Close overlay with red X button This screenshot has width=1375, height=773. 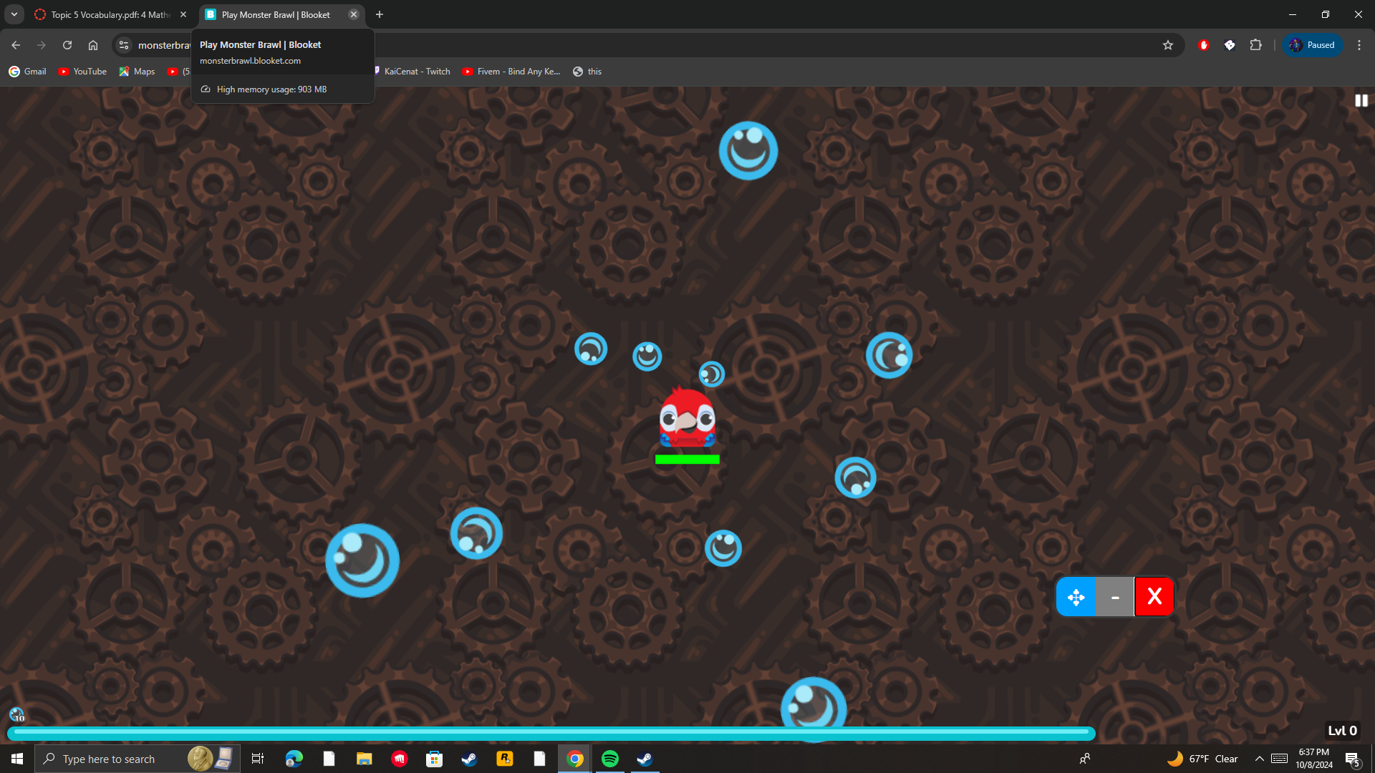click(x=1154, y=597)
